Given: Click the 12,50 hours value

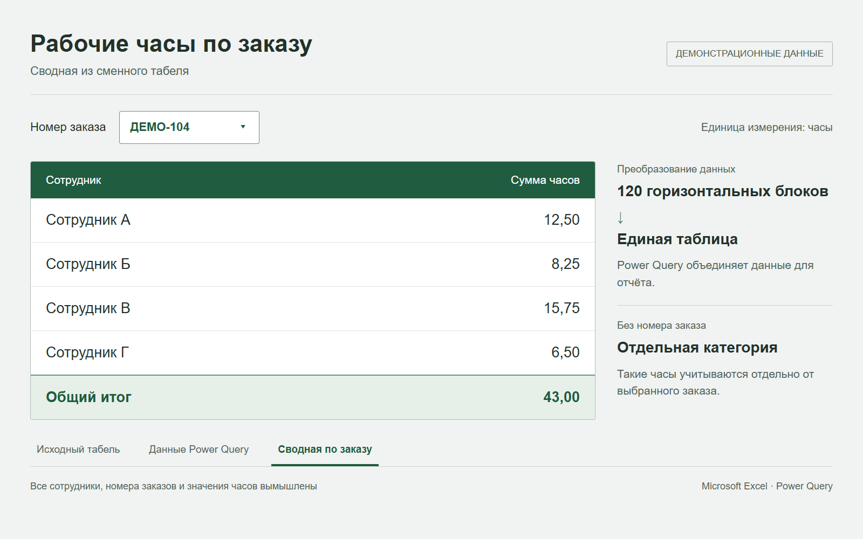Looking at the screenshot, I should [x=561, y=220].
